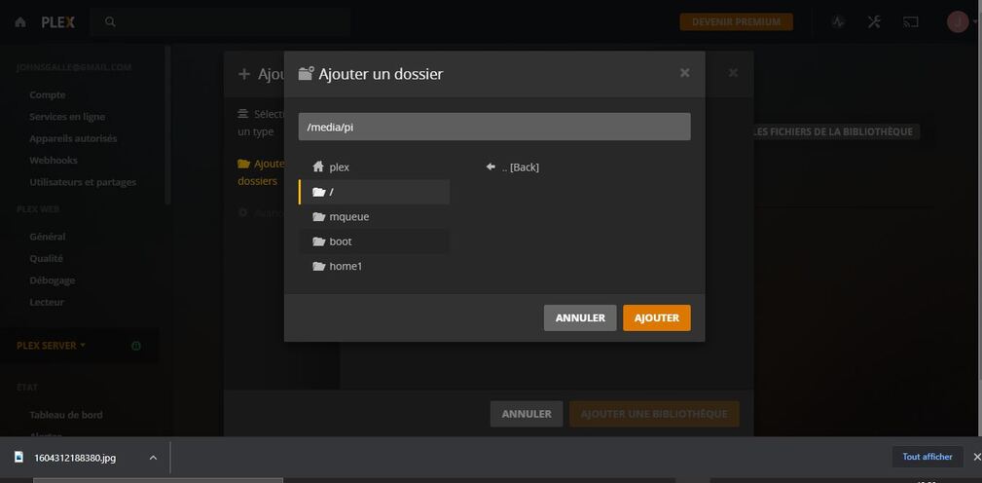The width and height of the screenshot is (982, 483).
Task: Open Général under Plex Web
Action: pos(48,237)
